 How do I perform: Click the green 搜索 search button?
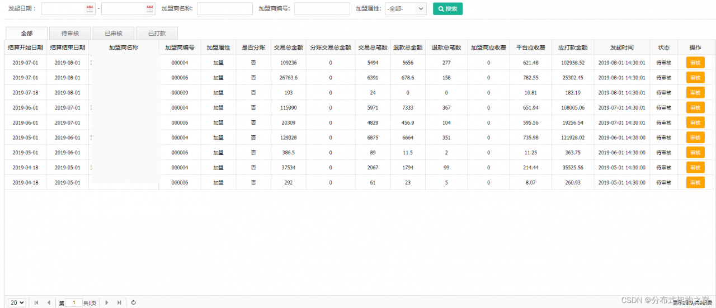(447, 9)
